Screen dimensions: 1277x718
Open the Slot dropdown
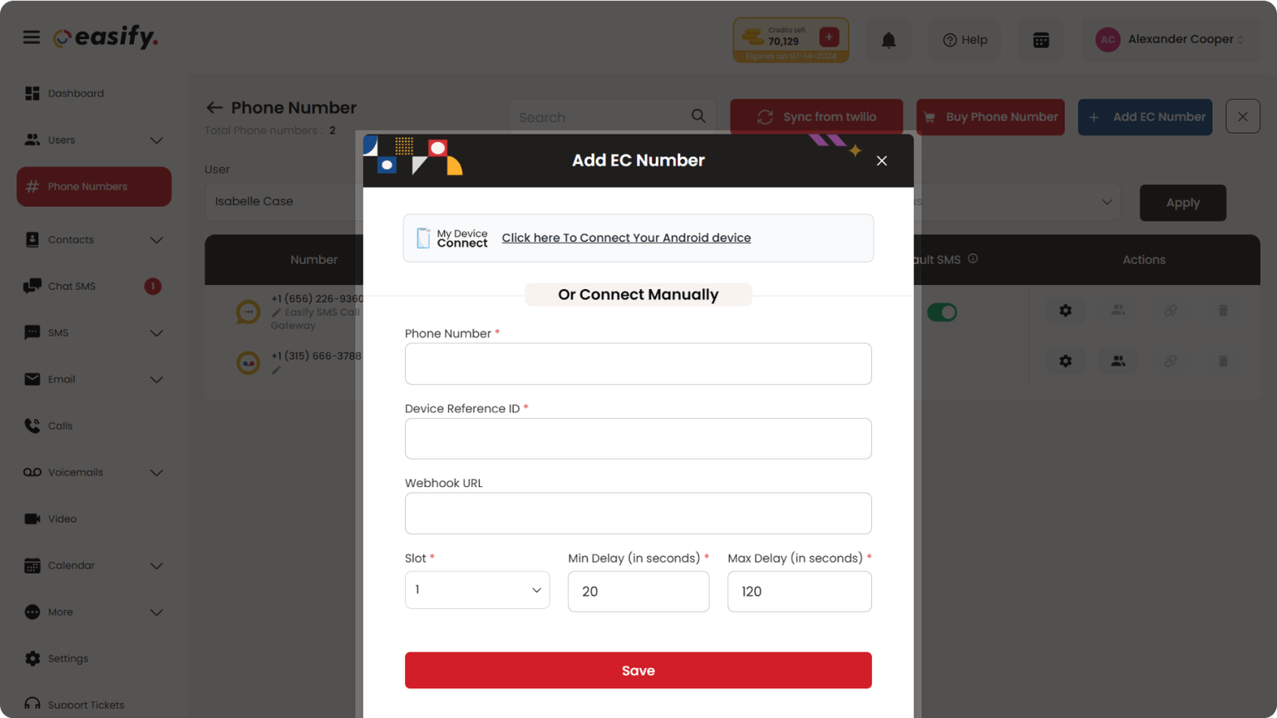[477, 590]
